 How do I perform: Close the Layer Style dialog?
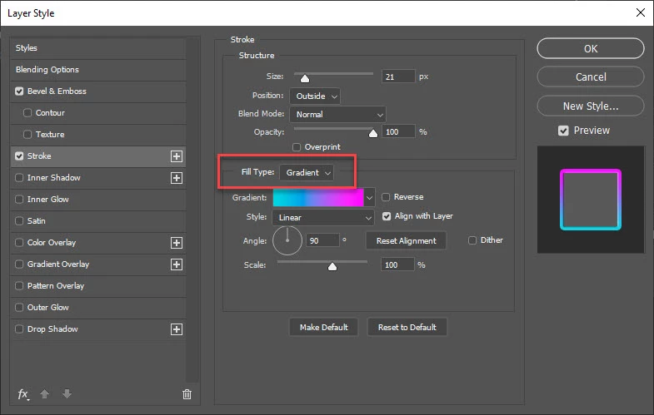click(641, 12)
